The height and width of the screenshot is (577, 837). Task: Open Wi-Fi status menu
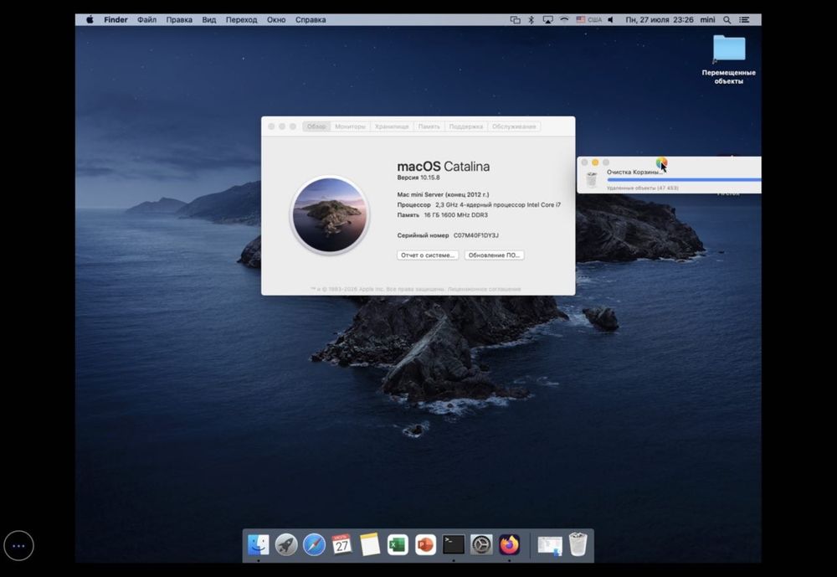564,20
